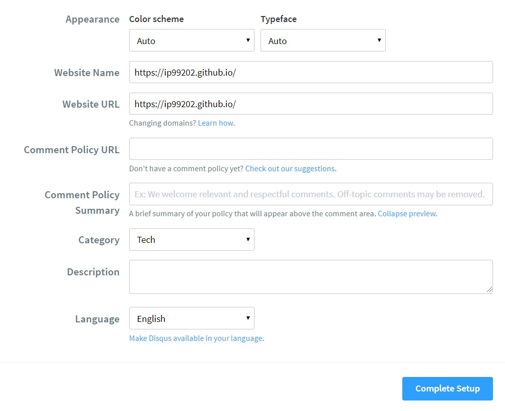This screenshot has width=505, height=411.
Task: Click the Description textarea resize handle
Action: coord(489,290)
